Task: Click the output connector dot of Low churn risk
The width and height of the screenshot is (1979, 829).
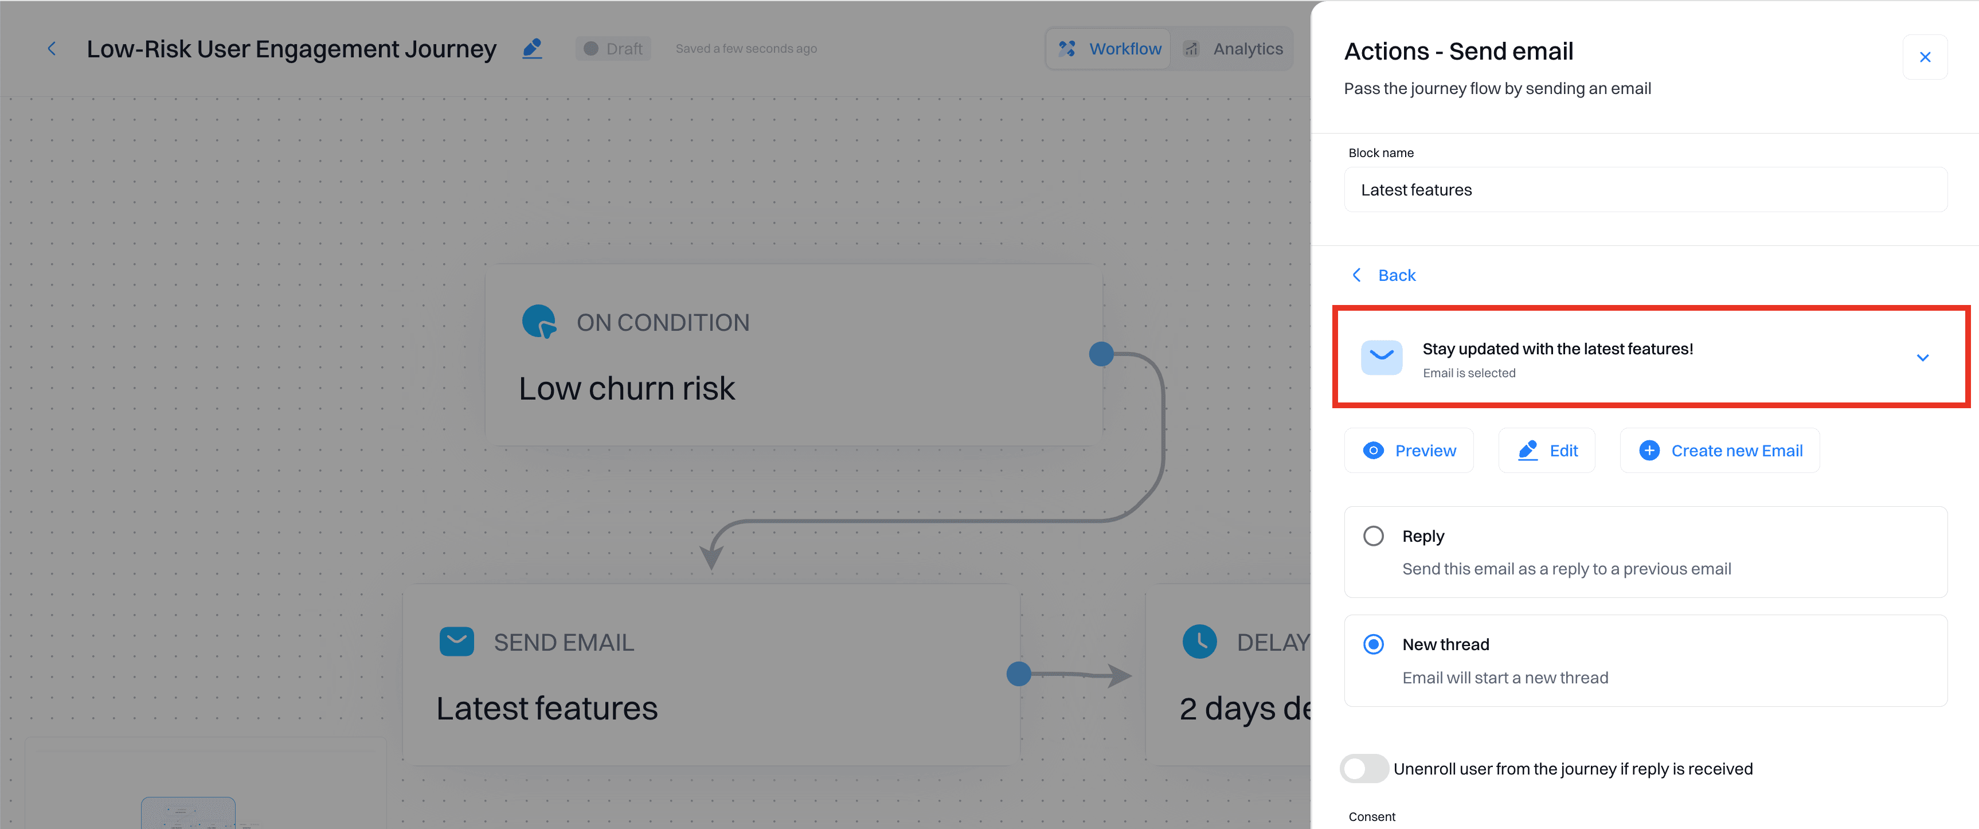Action: 1101,354
